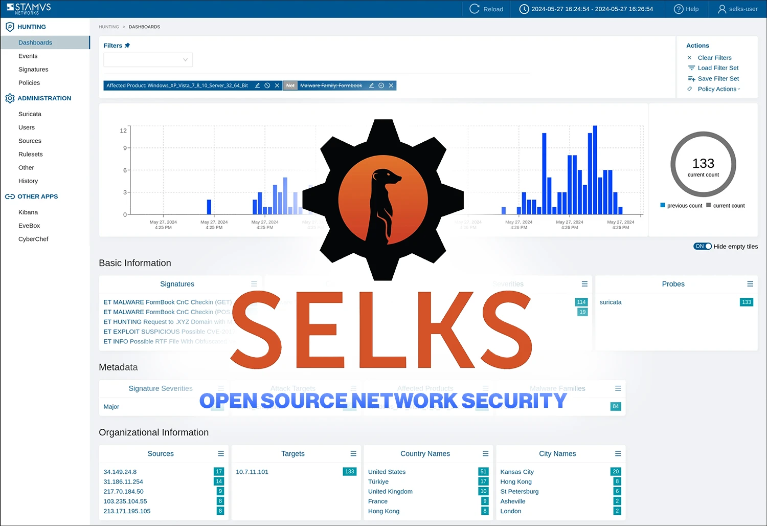Expand the Policy Actions dropdown
Screen dimensions: 767x526
click(718, 89)
